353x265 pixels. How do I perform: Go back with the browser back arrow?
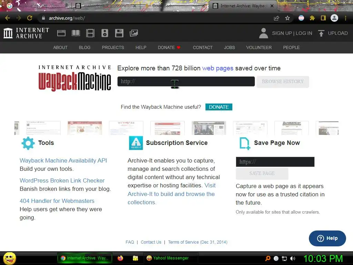(8, 18)
